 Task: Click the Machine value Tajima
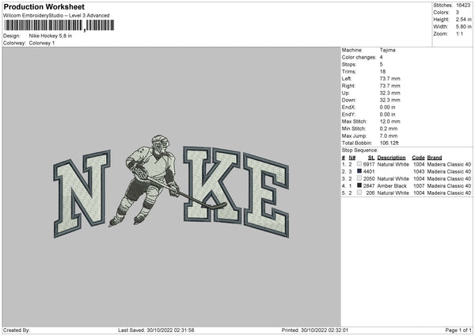point(387,50)
